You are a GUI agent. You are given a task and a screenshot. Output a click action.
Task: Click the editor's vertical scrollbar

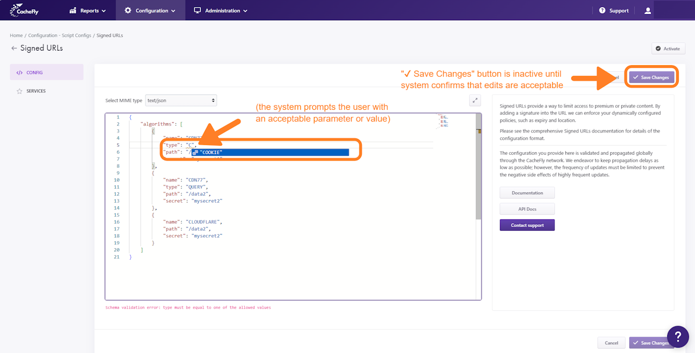click(x=478, y=166)
